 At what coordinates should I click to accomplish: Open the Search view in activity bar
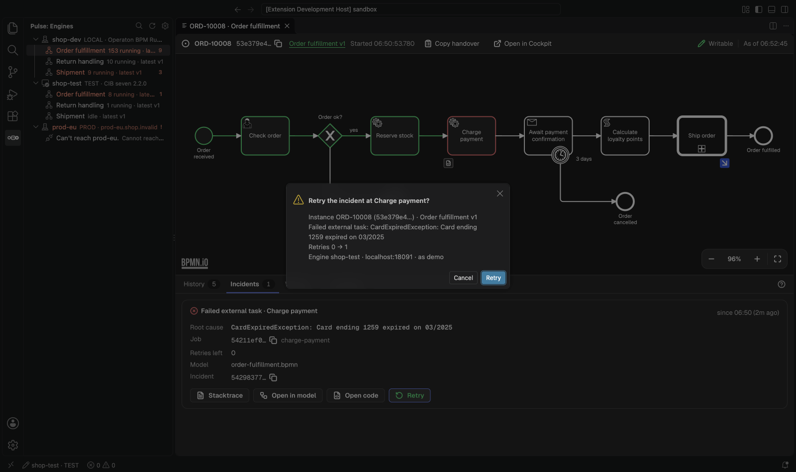pyautogui.click(x=13, y=50)
